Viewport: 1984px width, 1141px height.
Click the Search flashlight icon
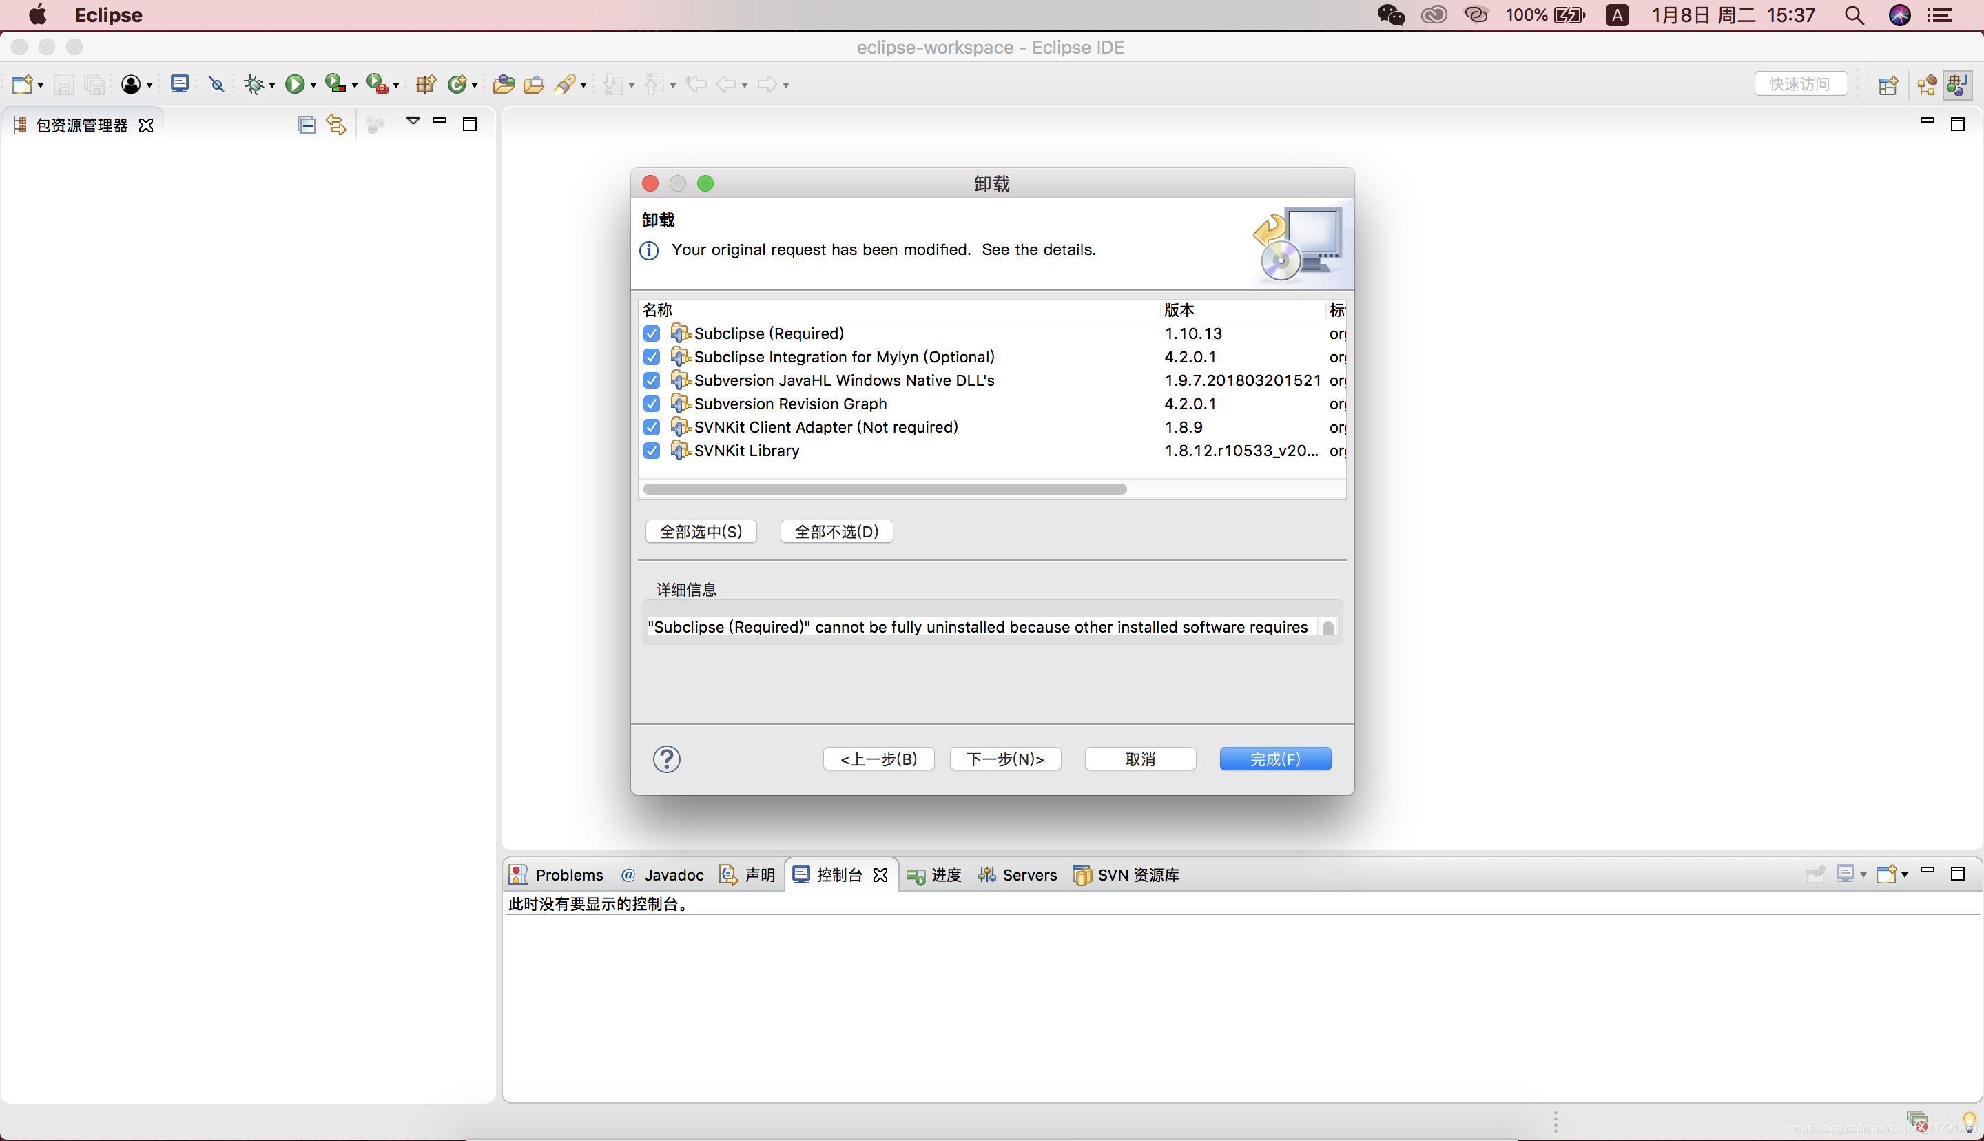coord(565,84)
